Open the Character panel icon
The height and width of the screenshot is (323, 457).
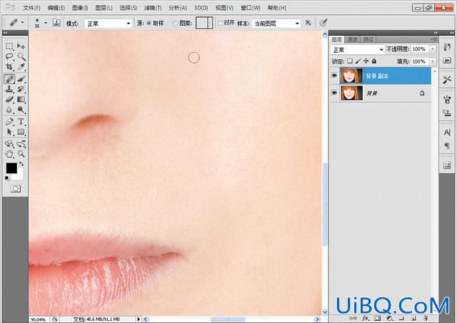447,133
